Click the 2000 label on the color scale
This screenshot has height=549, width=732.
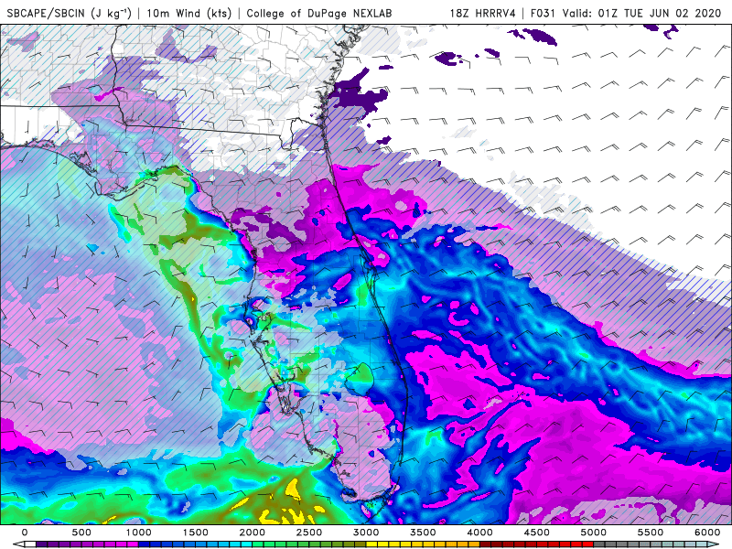(253, 533)
